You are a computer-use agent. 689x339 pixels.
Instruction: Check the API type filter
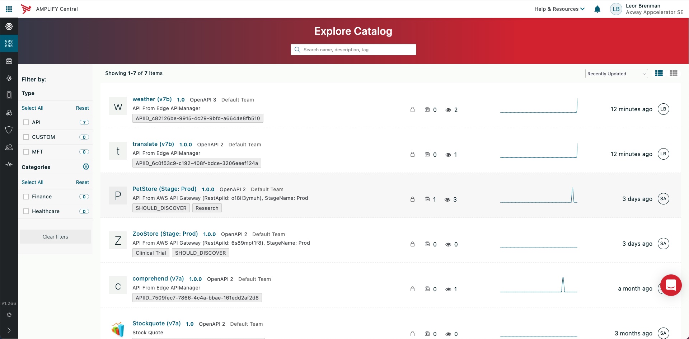click(x=26, y=122)
